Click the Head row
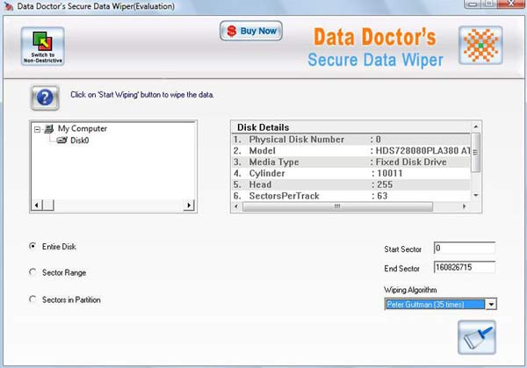 [x=350, y=184]
